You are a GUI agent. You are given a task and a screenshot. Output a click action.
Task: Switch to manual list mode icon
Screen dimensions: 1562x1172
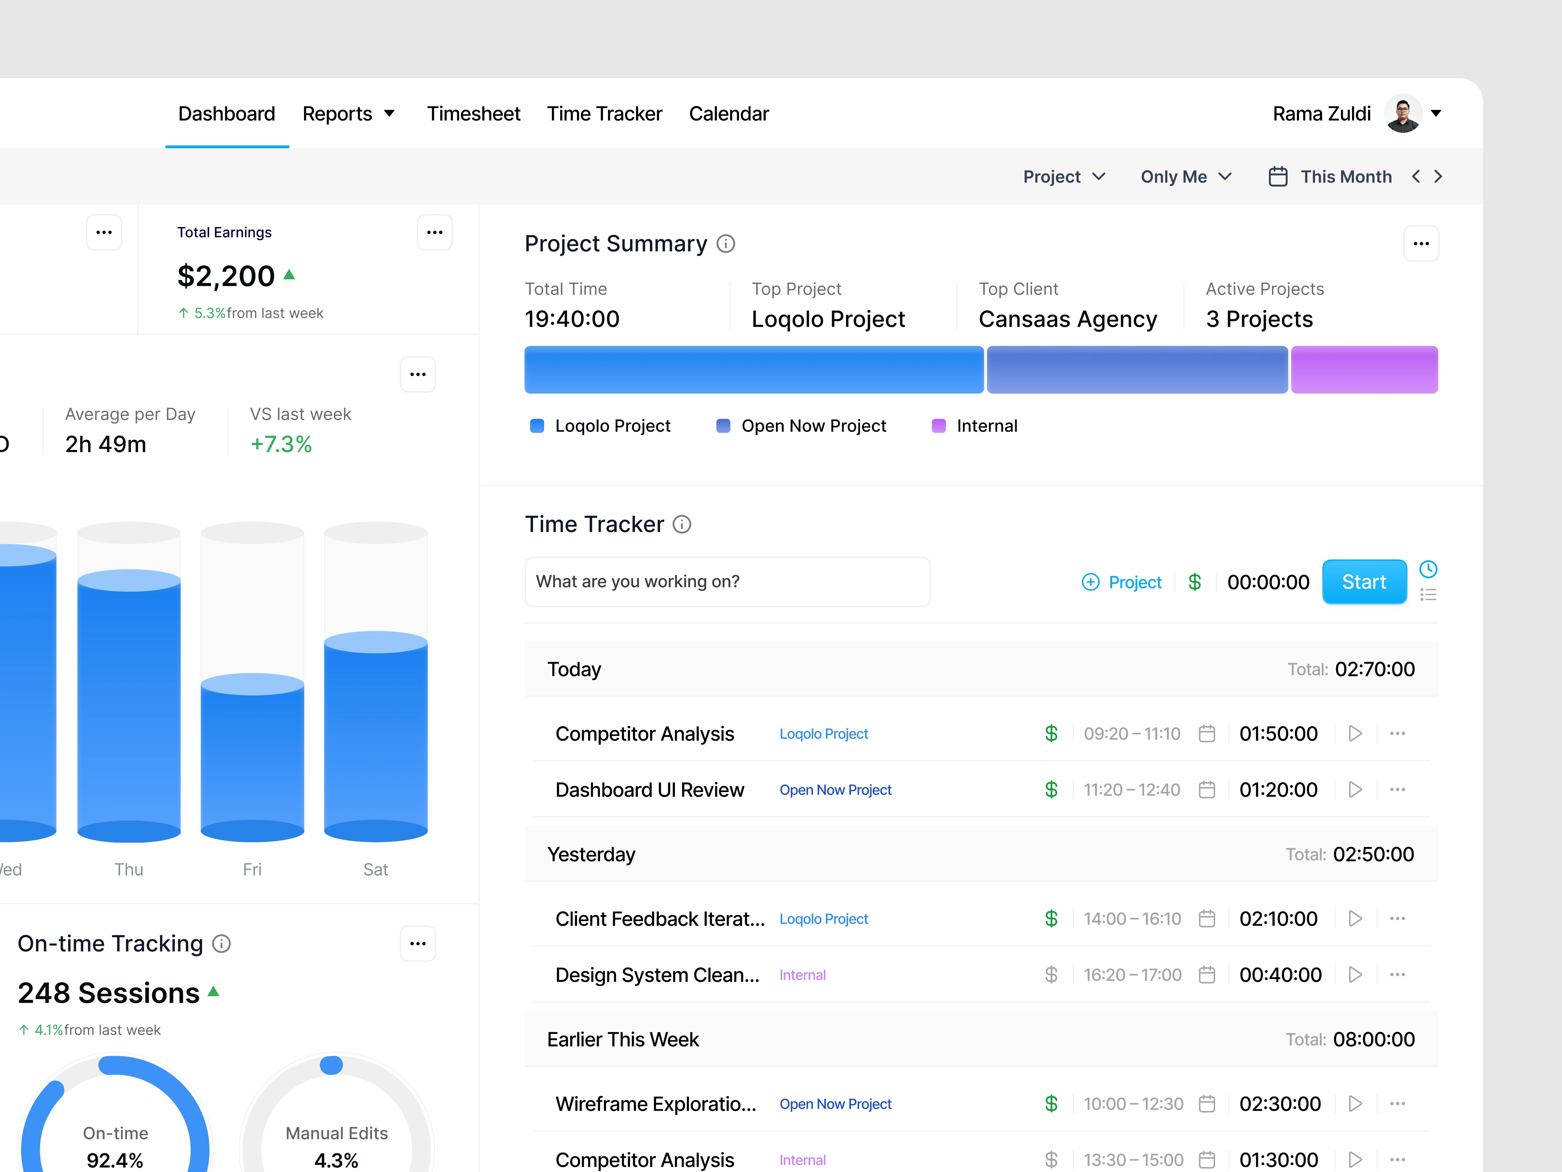1428,595
